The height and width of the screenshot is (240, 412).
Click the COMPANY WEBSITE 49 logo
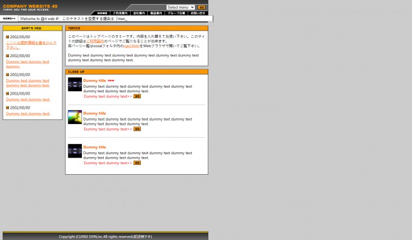(x=30, y=7)
